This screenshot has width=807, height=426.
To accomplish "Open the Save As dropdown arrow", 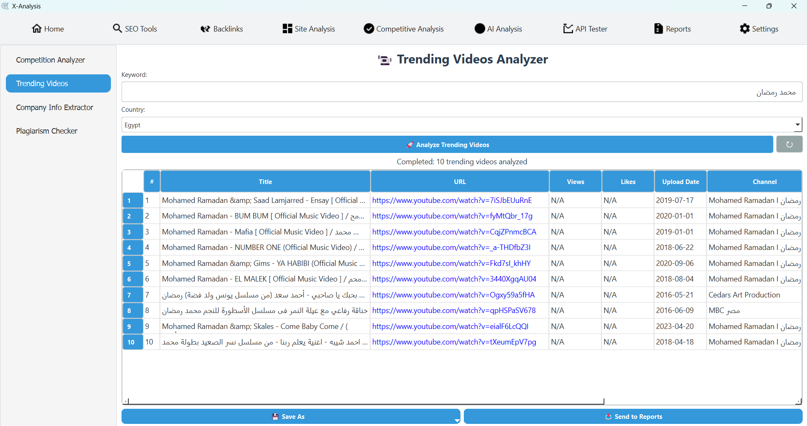I will click(457, 421).
